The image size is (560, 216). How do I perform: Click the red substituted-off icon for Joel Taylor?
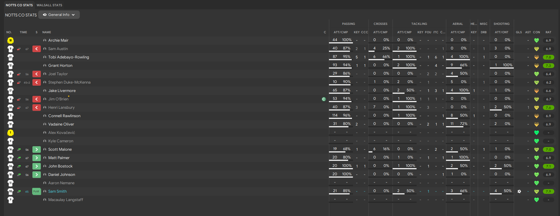37,74
